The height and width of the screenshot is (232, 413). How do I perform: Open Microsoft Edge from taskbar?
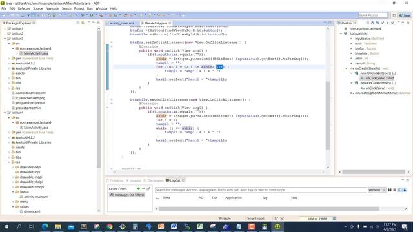(45, 226)
